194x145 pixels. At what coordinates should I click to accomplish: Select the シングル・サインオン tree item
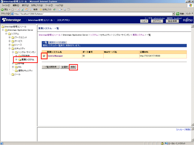click(27, 52)
